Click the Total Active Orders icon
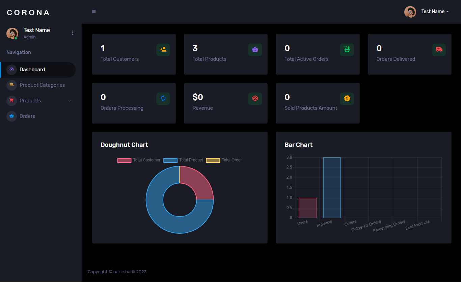The width and height of the screenshot is (461, 282). 347,50
